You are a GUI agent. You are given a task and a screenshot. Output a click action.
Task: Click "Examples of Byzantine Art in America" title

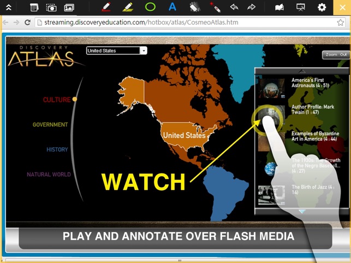point(315,136)
